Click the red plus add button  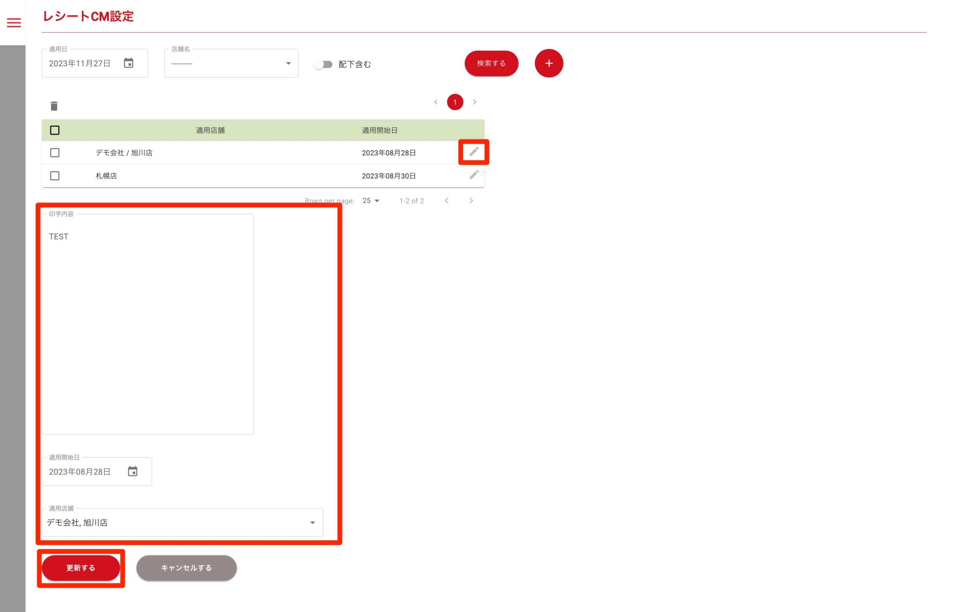[x=549, y=63]
